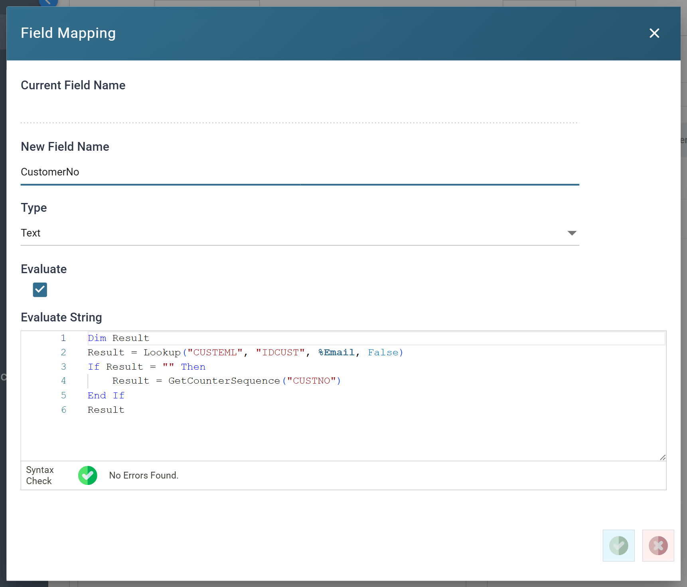This screenshot has height=587, width=687.
Task: Click 'No Errors Found.' status text
Action: (144, 475)
